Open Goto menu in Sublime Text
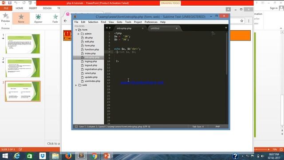Screen dimensions: 284x160 click(119, 22)
